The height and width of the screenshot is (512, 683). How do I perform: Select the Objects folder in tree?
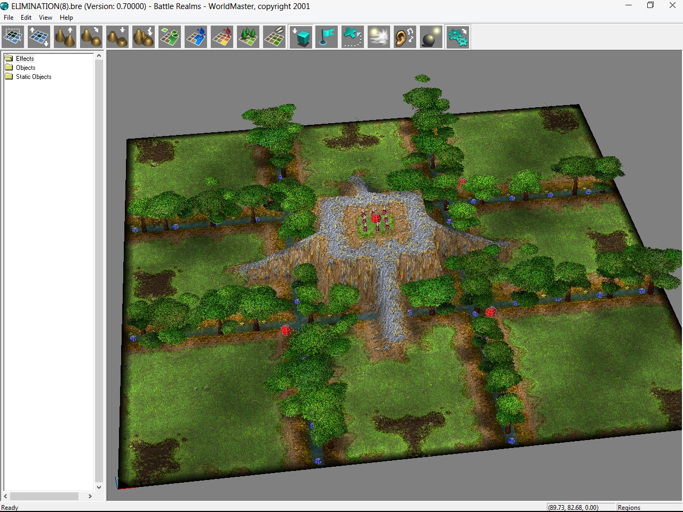(26, 68)
